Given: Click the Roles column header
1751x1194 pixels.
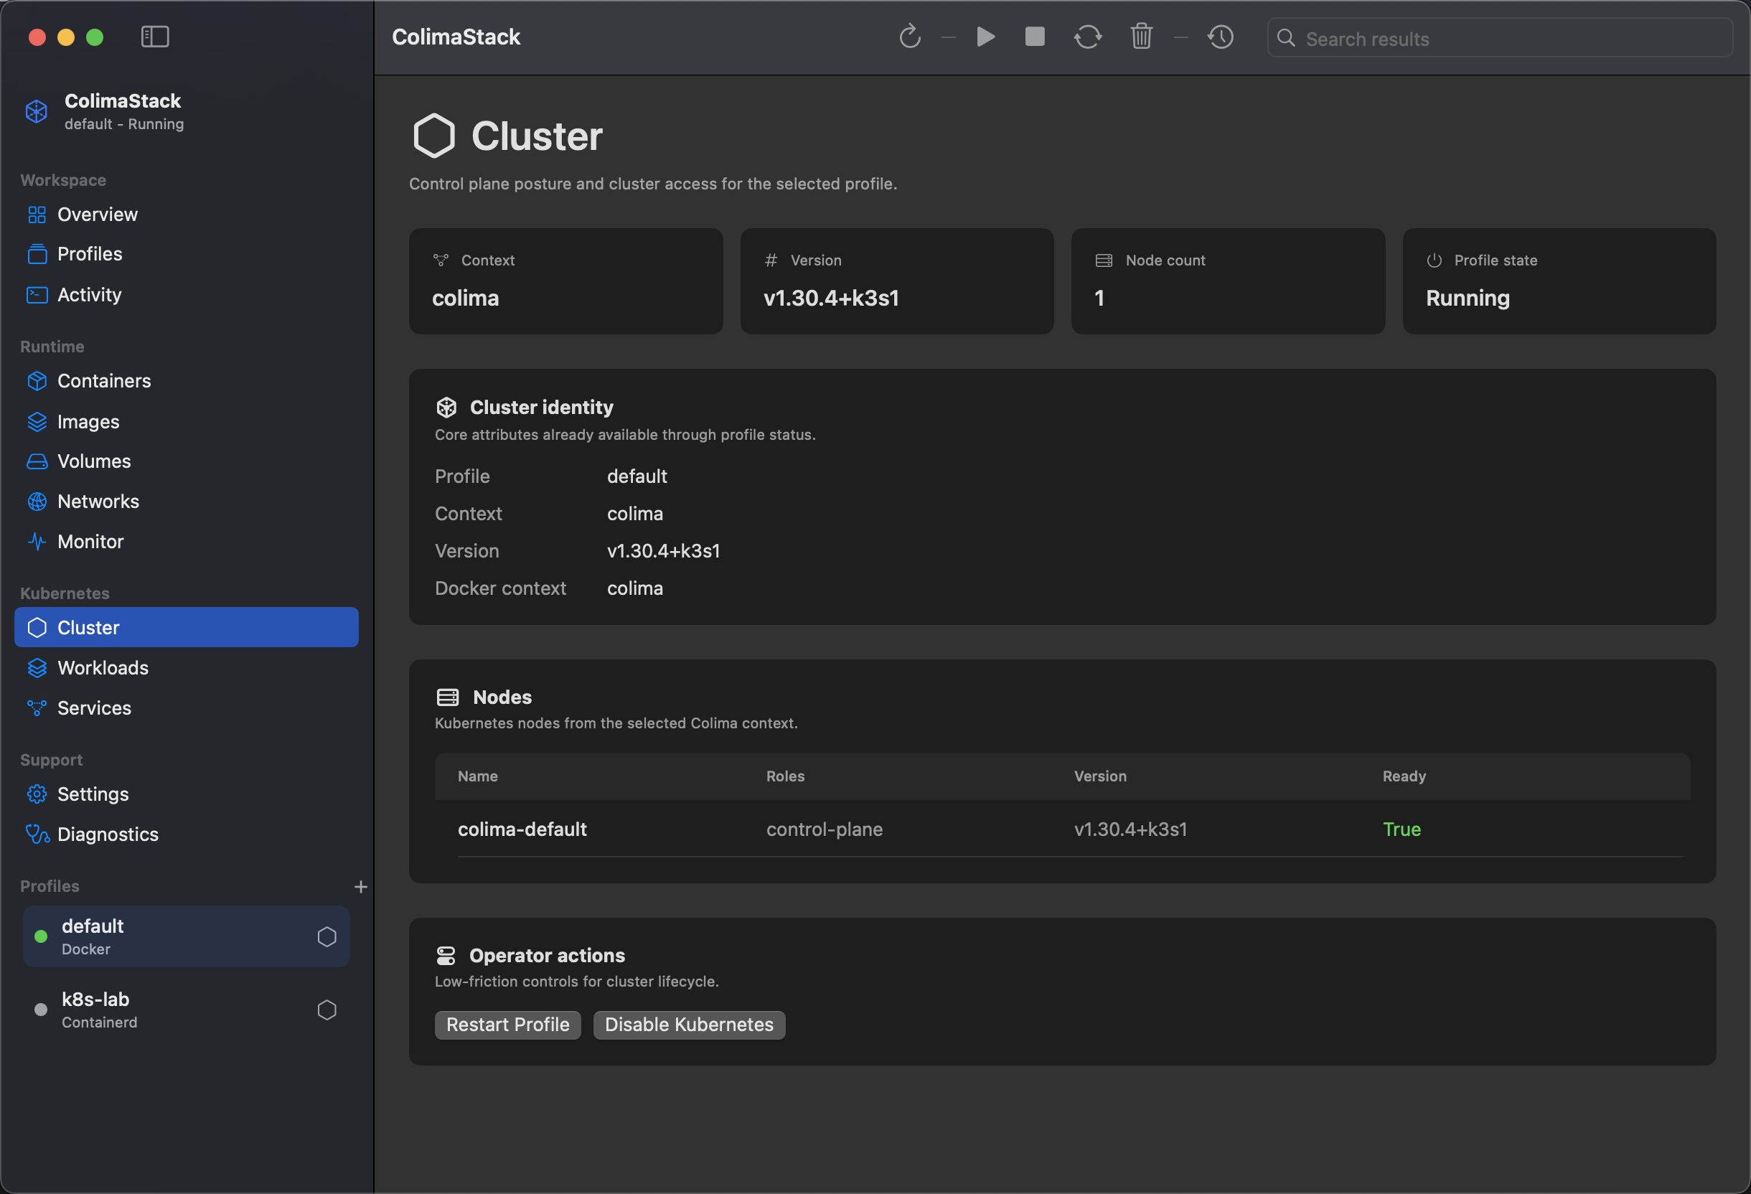Looking at the screenshot, I should click(x=785, y=776).
